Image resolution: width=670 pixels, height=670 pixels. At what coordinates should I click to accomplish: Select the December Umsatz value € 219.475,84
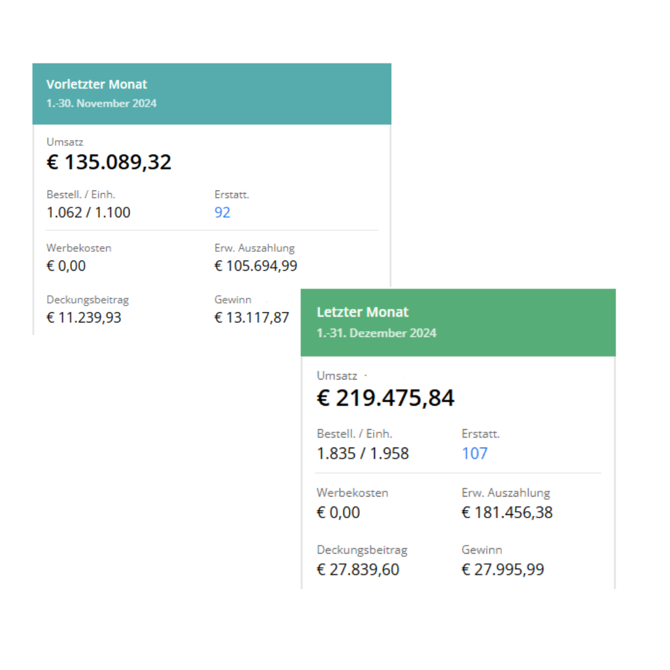[385, 398]
